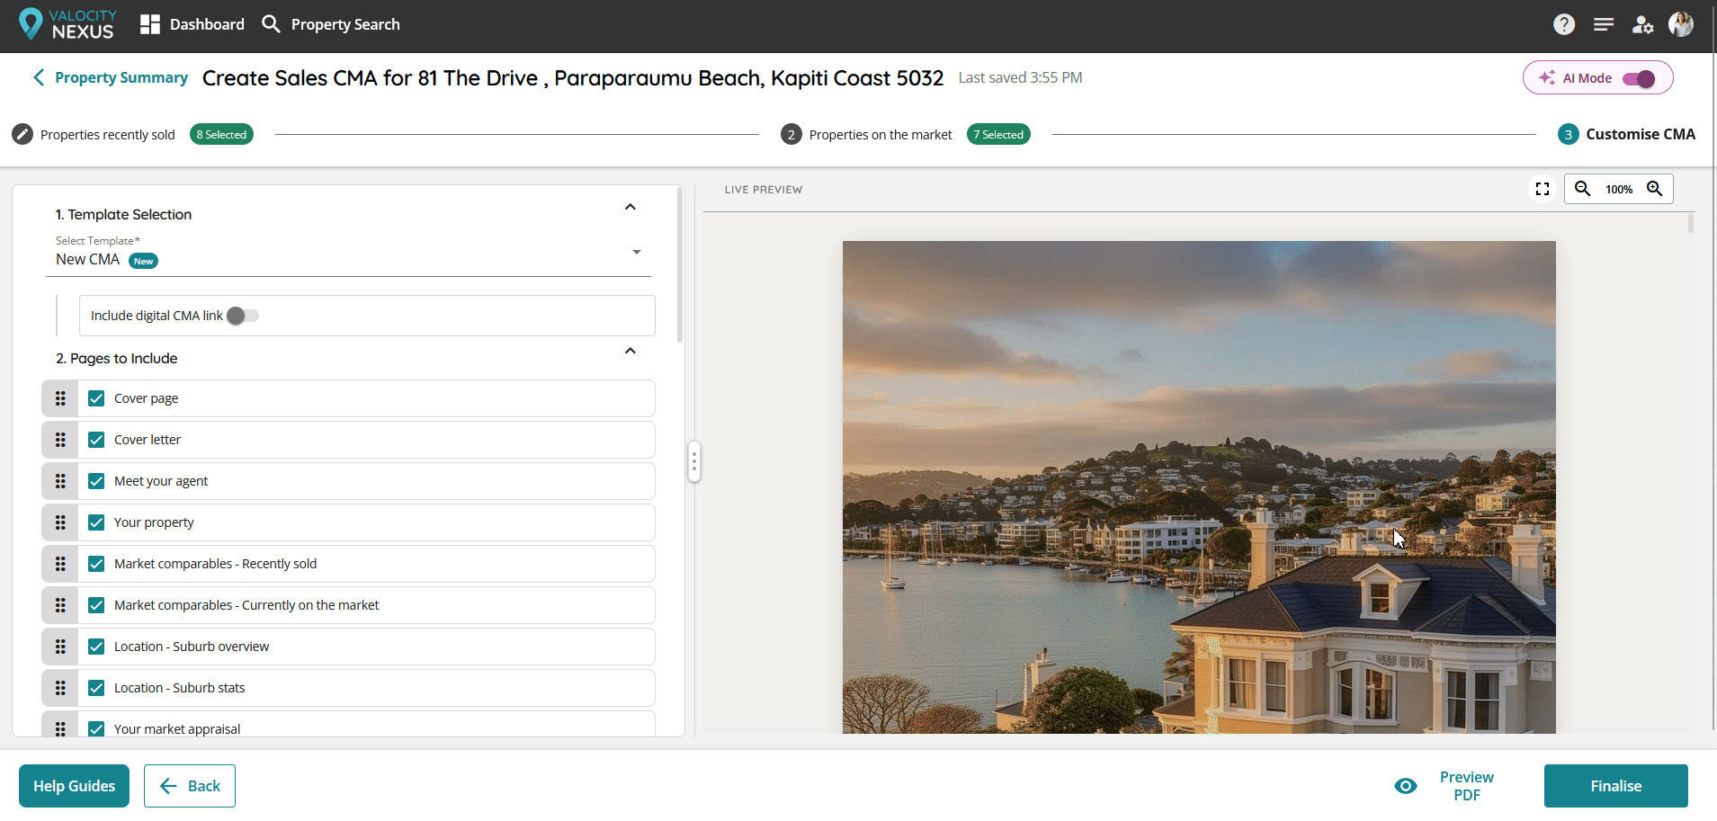The width and height of the screenshot is (1717, 821).
Task: Open the profile avatar menu
Action: (x=1681, y=24)
